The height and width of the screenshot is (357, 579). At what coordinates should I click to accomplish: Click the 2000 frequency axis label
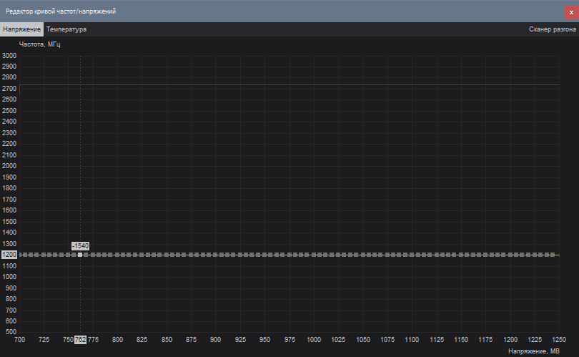click(x=9, y=166)
